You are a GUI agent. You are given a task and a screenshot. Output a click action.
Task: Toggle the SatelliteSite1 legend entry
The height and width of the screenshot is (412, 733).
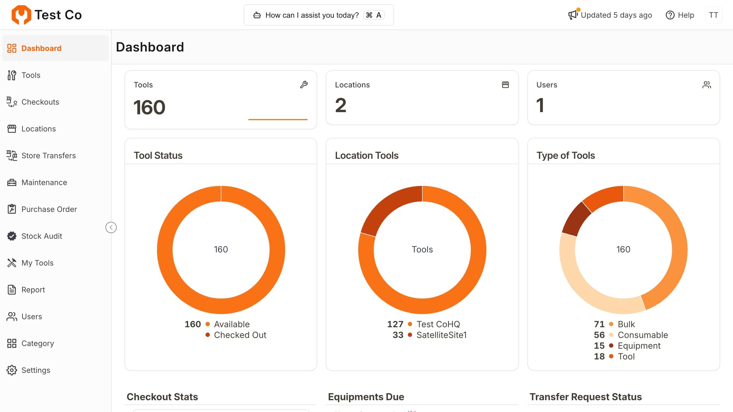click(x=441, y=335)
